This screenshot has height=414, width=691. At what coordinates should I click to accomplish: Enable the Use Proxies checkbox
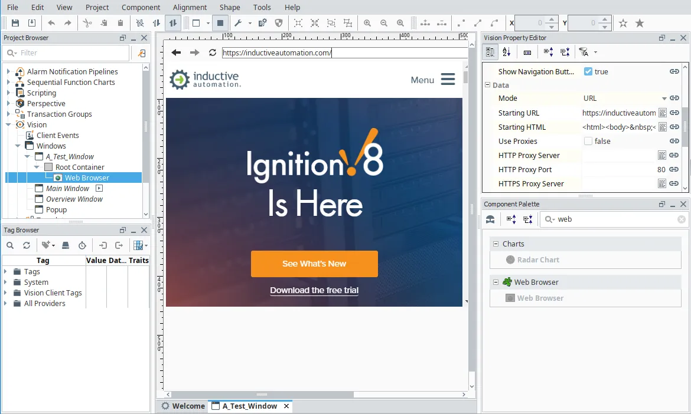pos(588,141)
